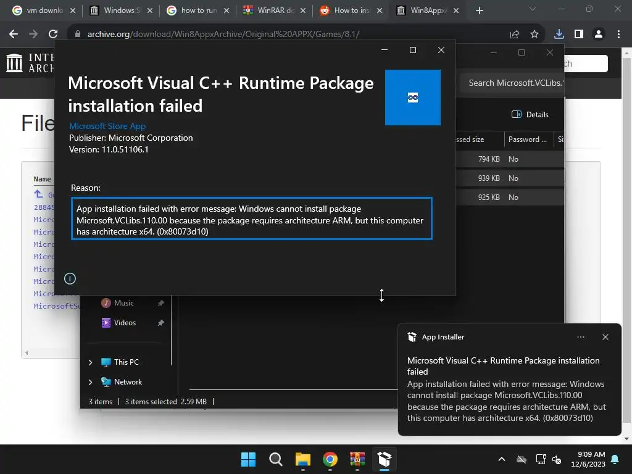
Task: Select This PC in navigation pane
Action: pyautogui.click(x=126, y=362)
